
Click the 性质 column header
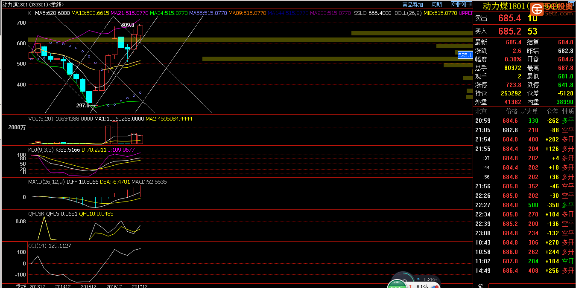click(568, 112)
